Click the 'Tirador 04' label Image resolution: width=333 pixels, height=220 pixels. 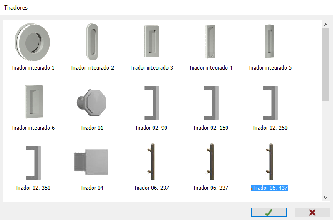(x=92, y=188)
